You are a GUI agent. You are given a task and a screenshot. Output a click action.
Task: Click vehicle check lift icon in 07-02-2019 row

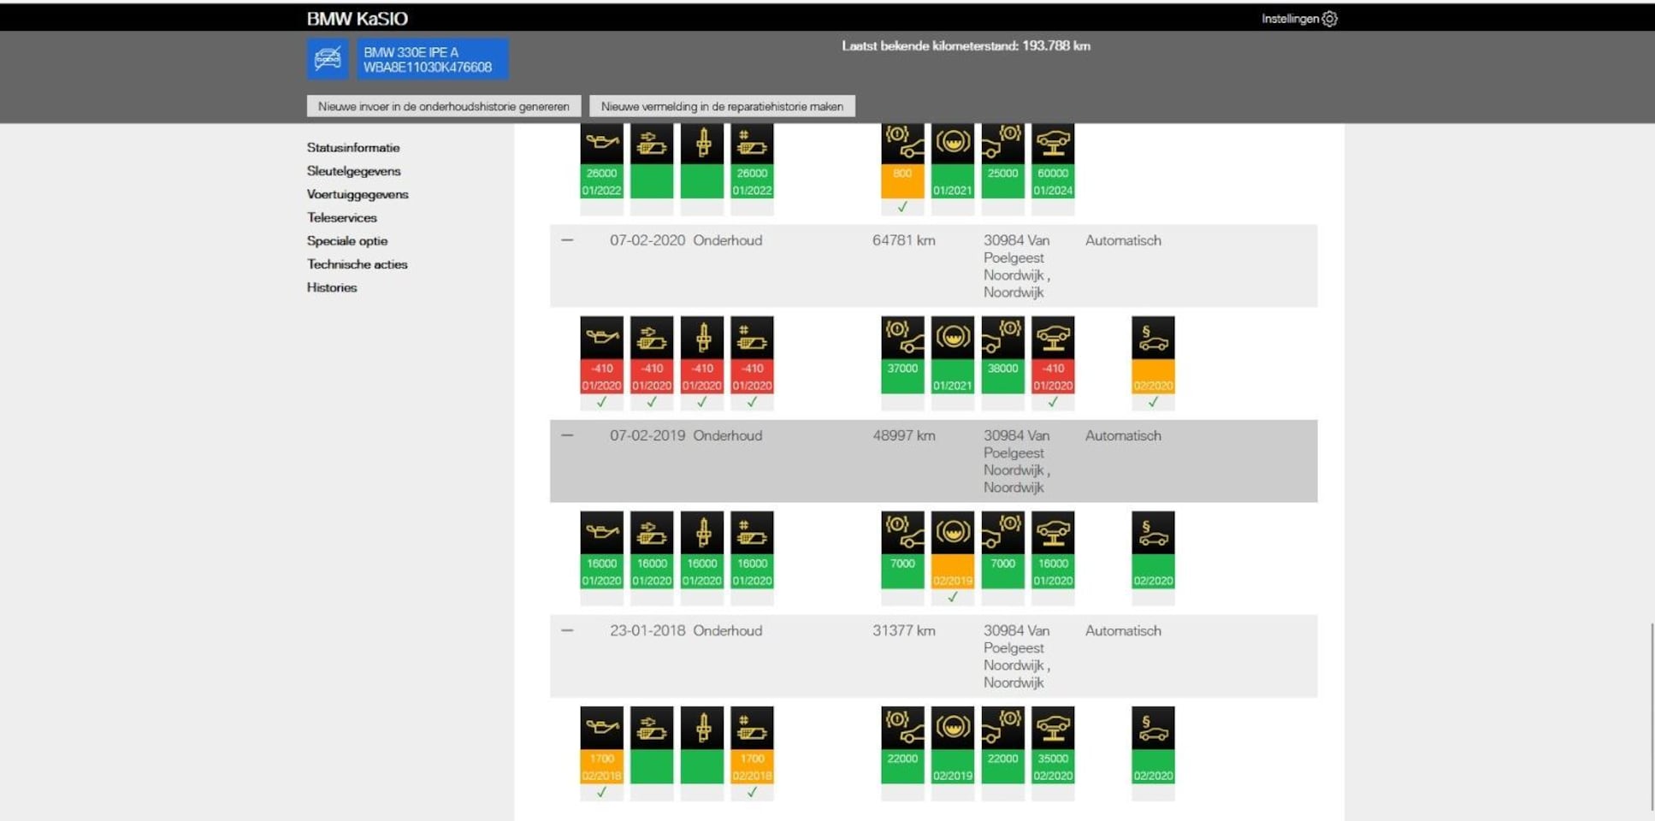1053,533
